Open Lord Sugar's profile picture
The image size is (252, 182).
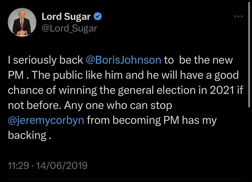(x=22, y=22)
